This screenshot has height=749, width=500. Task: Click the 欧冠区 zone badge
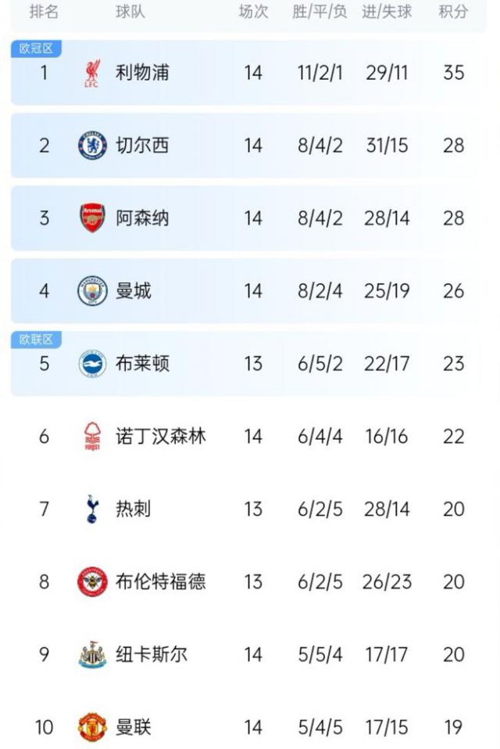pos(36,49)
